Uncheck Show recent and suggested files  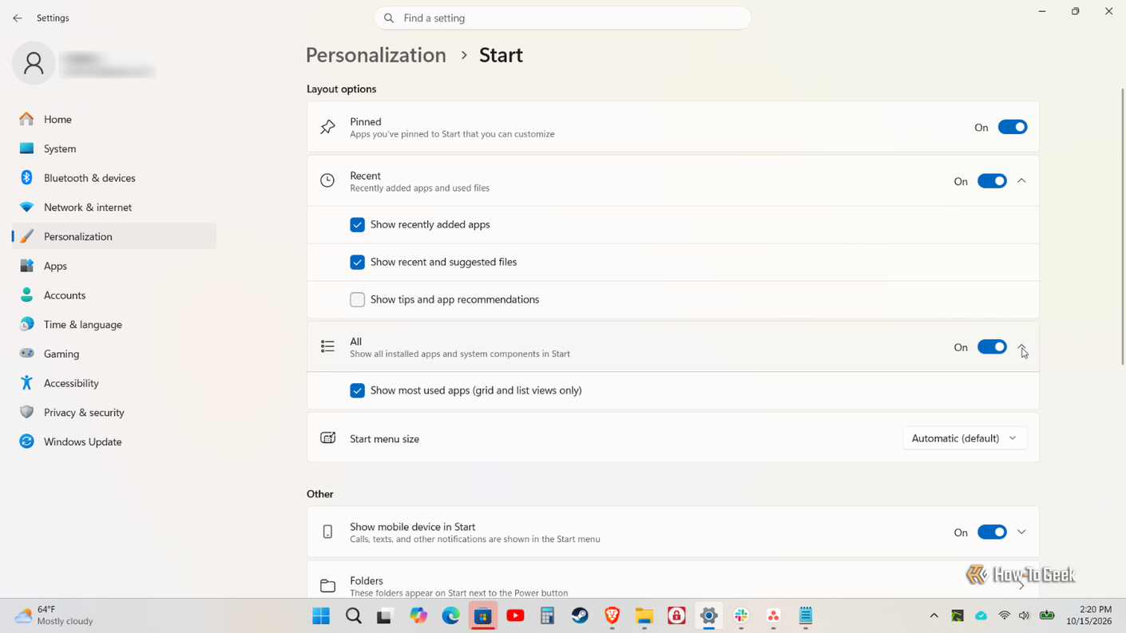357,262
